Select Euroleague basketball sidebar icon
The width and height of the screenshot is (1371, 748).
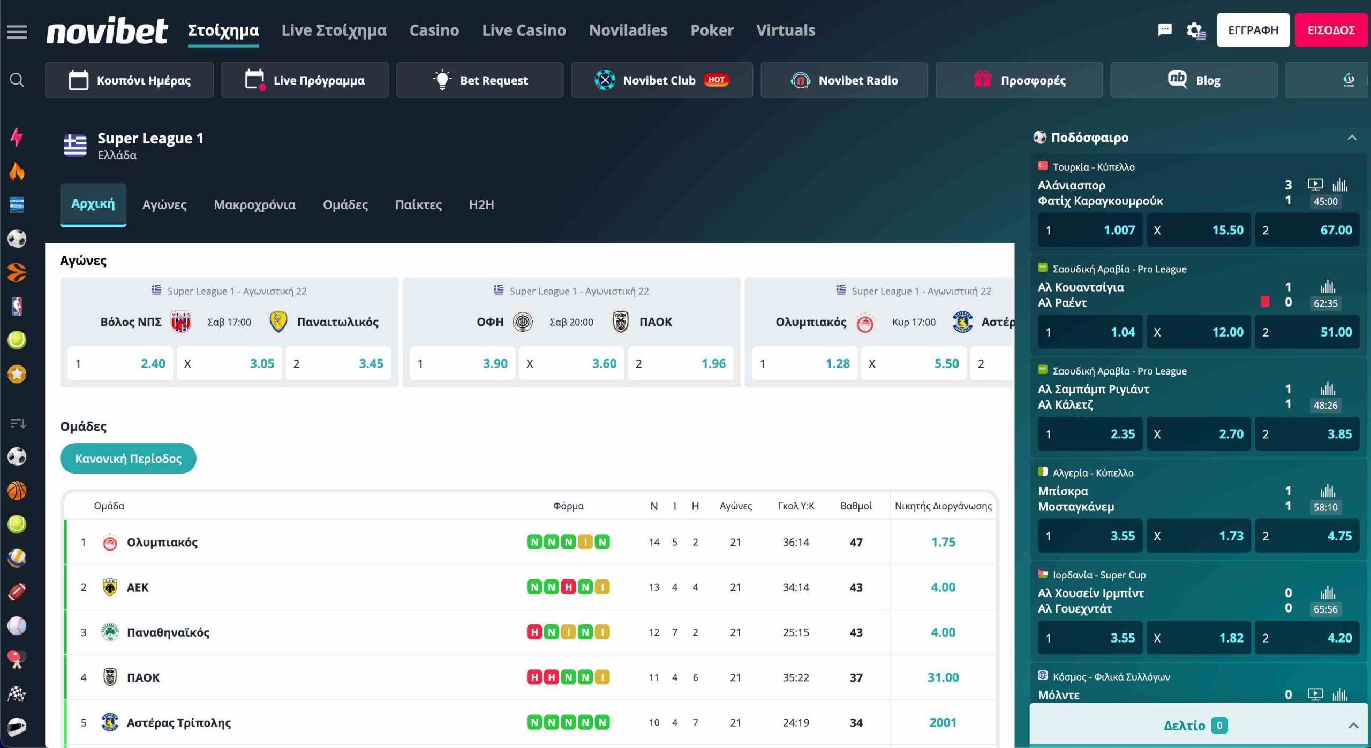(x=17, y=272)
